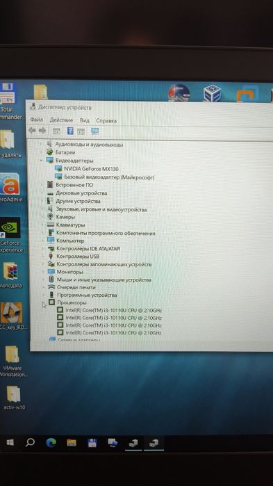This screenshot has width=273, height=486.
Task: Open the Справка menu
Action: (106, 120)
